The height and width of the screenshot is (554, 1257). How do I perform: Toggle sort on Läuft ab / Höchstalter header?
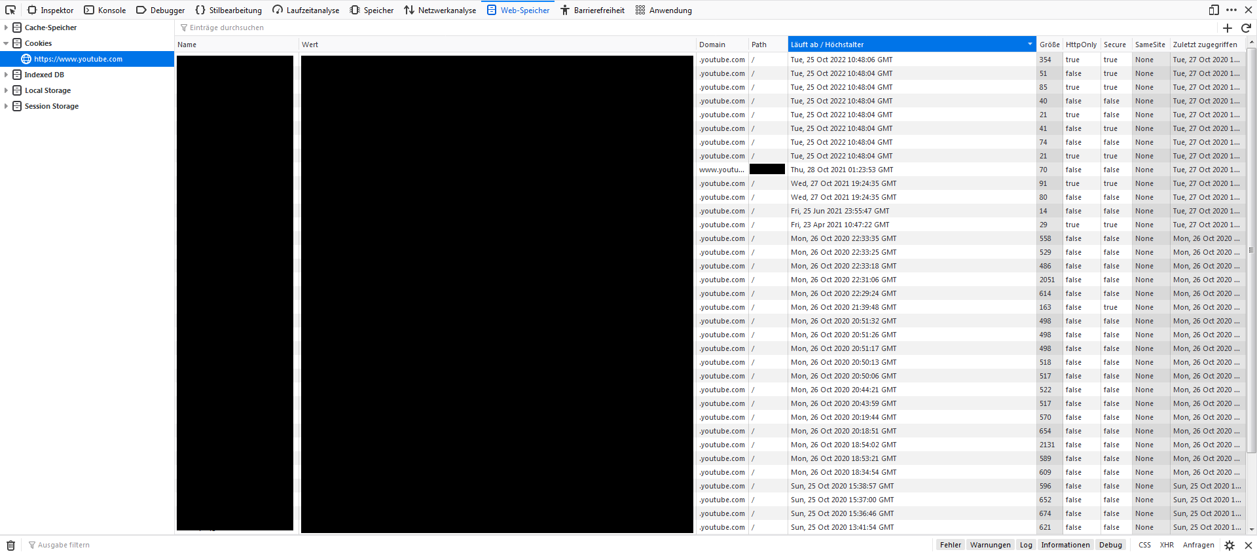pyautogui.click(x=912, y=45)
